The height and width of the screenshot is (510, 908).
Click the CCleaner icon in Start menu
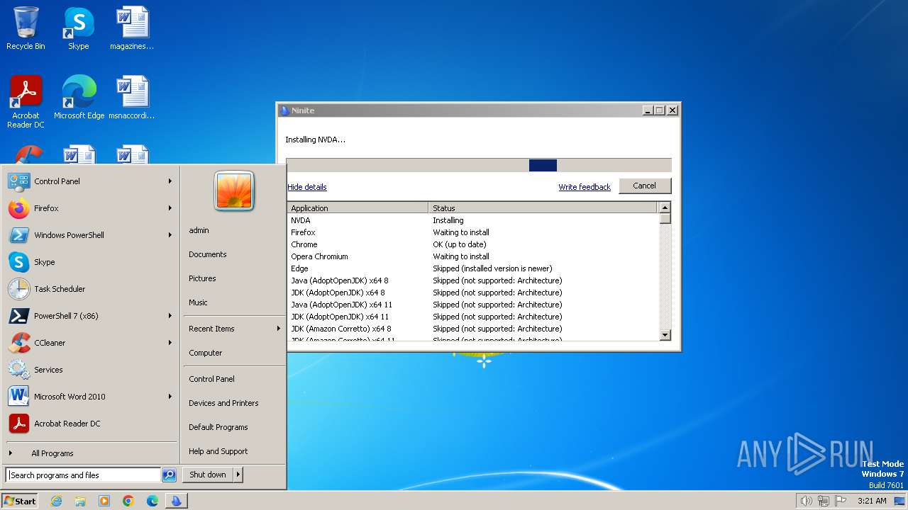(18, 343)
